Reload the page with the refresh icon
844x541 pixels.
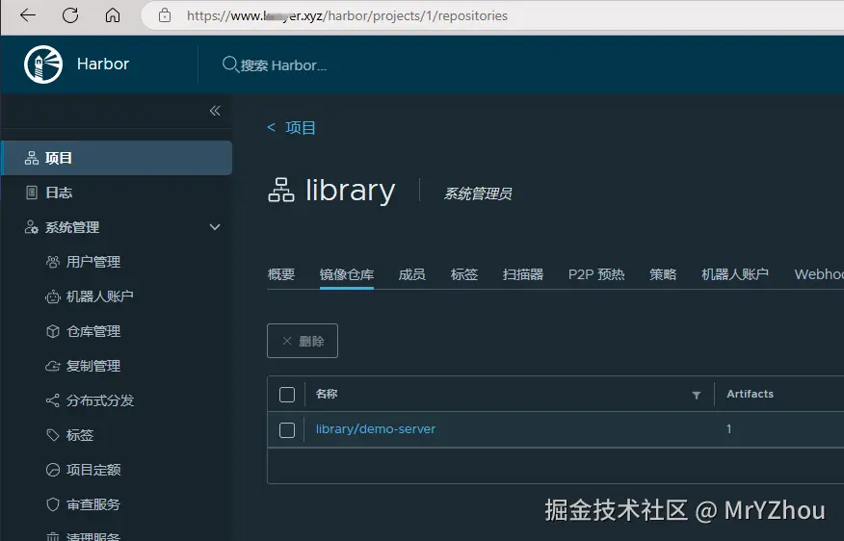[70, 15]
